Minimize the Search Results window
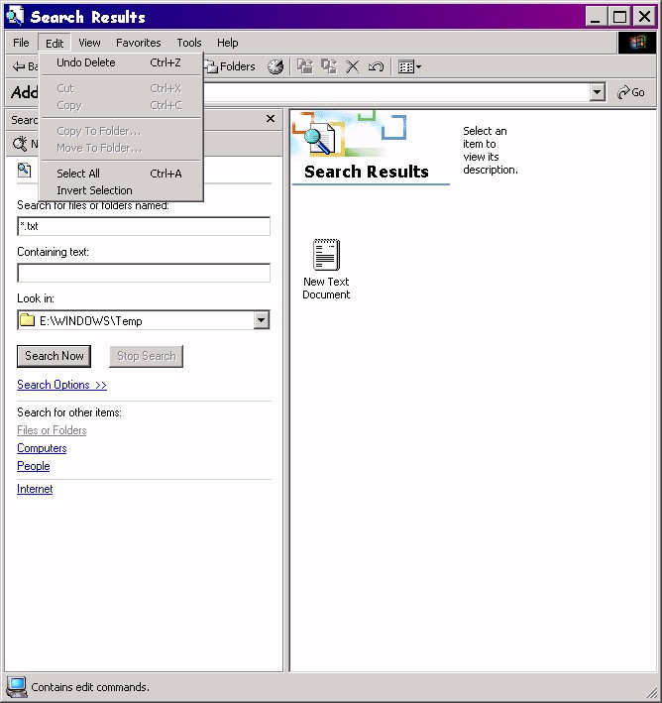The image size is (662, 703). pos(597,17)
